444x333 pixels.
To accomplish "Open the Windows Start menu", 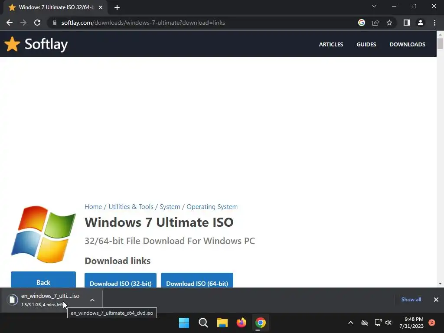I will point(184,323).
